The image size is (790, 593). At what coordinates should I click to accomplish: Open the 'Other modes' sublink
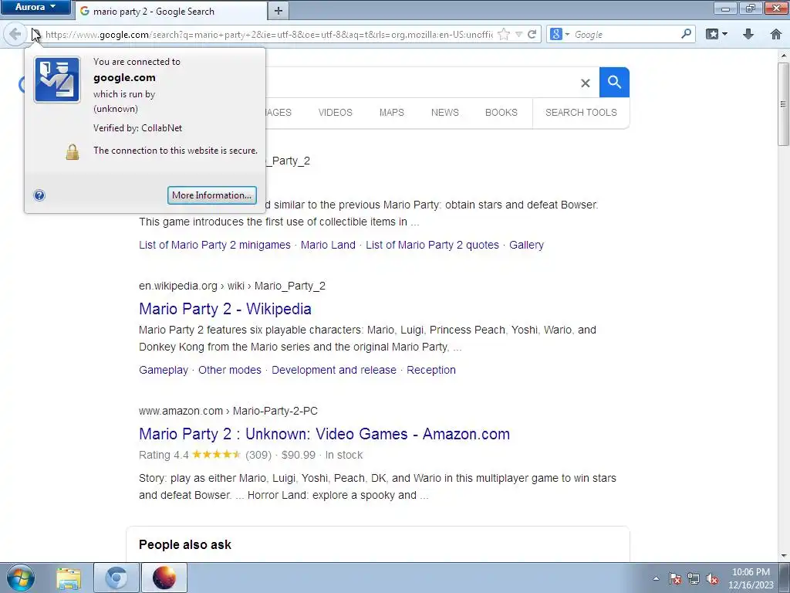pyautogui.click(x=230, y=370)
